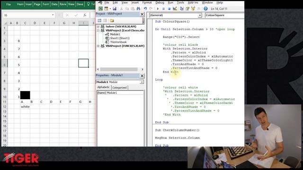Open File menu in VBA editor
Screen dimensions: 303x170
click(107, 2)
